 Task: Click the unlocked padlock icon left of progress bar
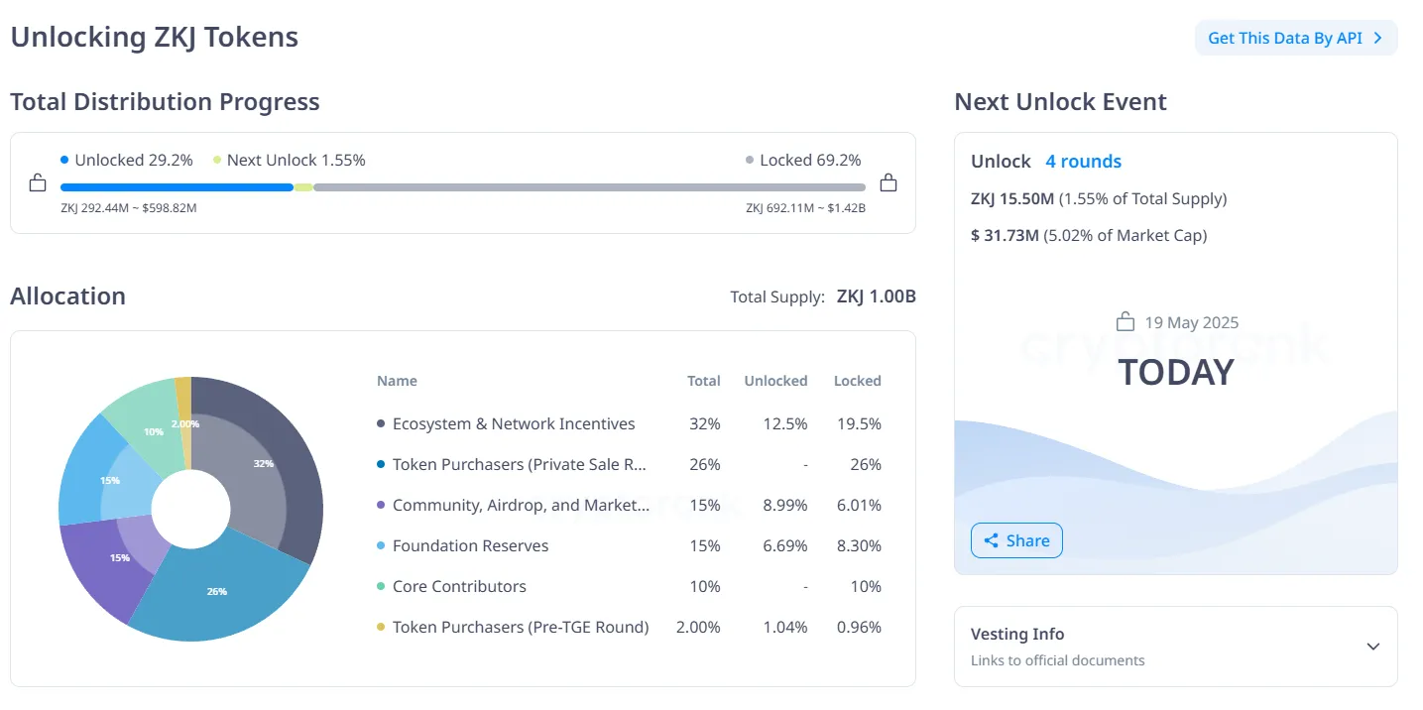point(38,182)
